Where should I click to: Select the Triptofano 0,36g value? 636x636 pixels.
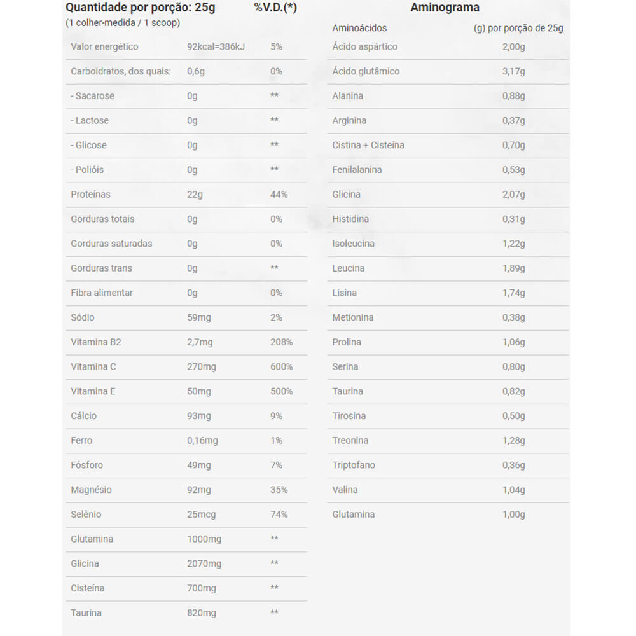click(513, 465)
